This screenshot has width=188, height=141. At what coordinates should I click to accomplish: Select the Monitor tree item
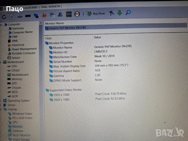coord(18,127)
